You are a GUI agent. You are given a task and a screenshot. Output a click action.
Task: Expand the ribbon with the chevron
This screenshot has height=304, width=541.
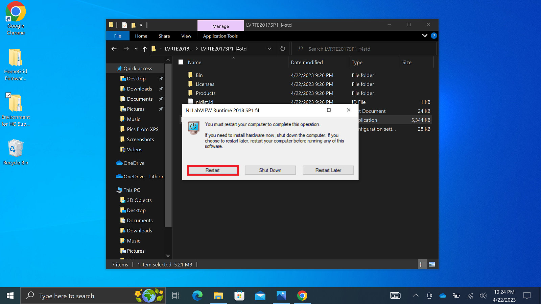click(425, 35)
